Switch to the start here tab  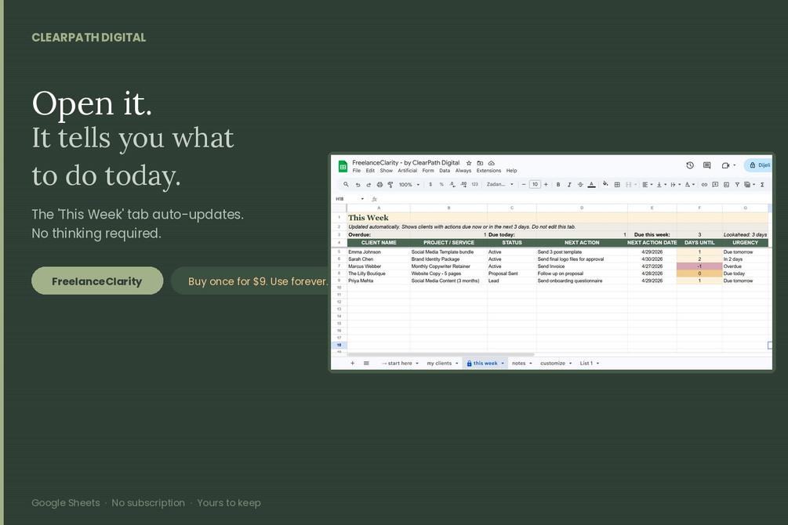(x=400, y=364)
